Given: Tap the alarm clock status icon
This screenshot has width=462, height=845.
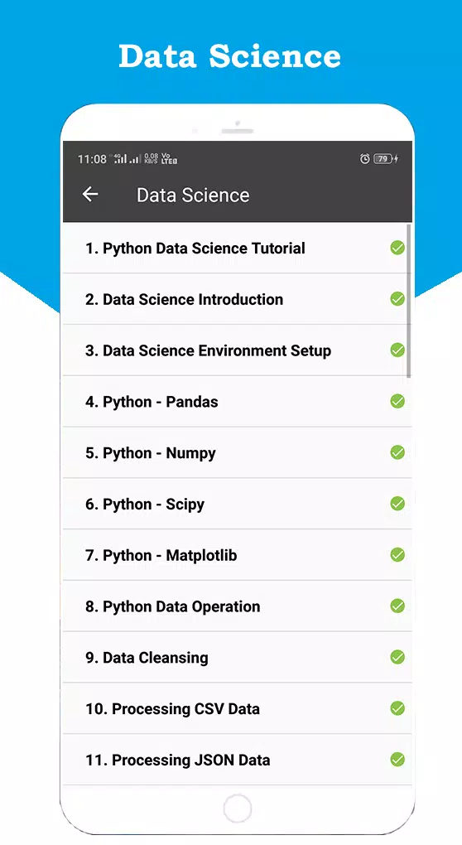Looking at the screenshot, I should [365, 158].
